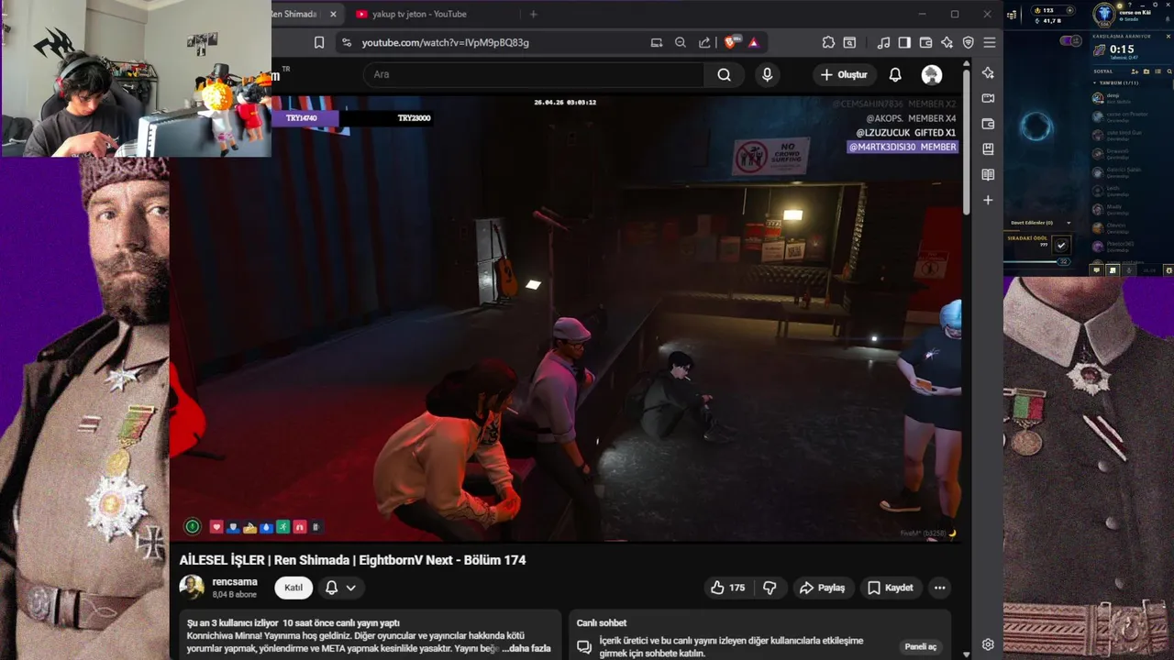
Task: Click the share icon in the address bar
Action: pos(704,42)
